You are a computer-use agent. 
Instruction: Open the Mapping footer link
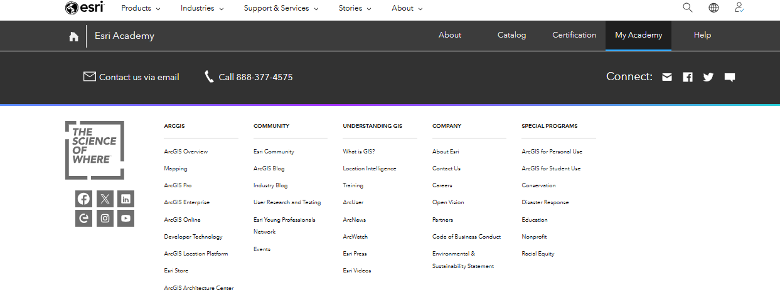coord(176,168)
